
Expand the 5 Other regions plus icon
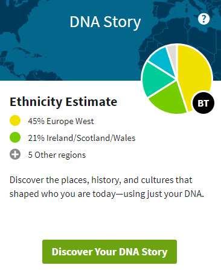tap(15, 154)
